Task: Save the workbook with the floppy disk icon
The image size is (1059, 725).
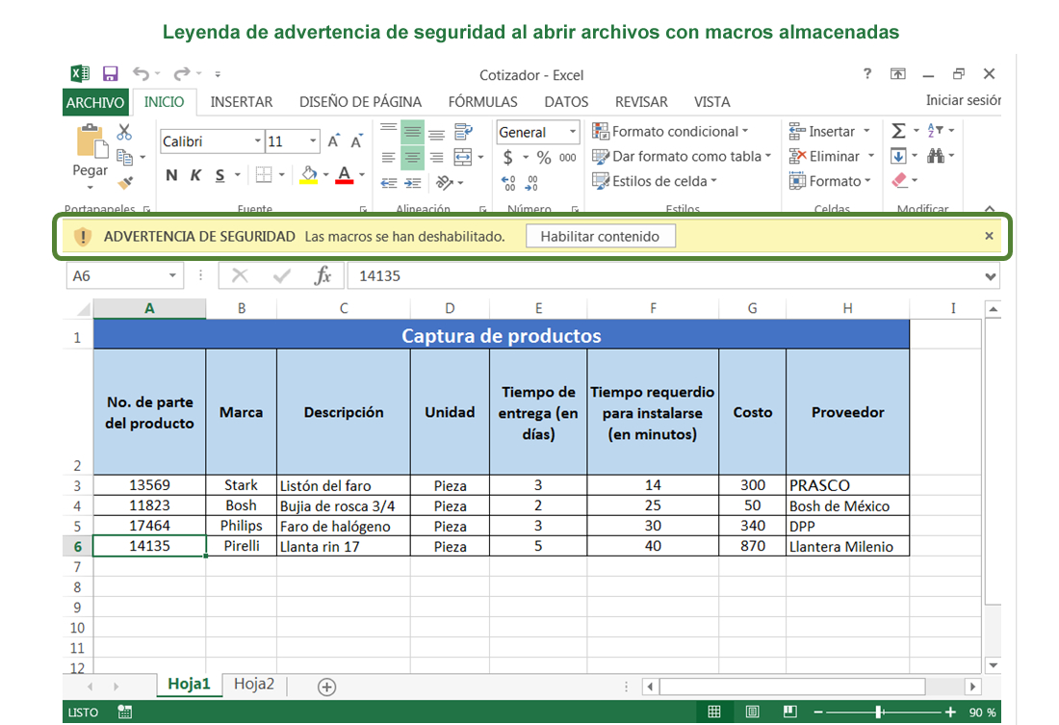Action: (x=110, y=73)
